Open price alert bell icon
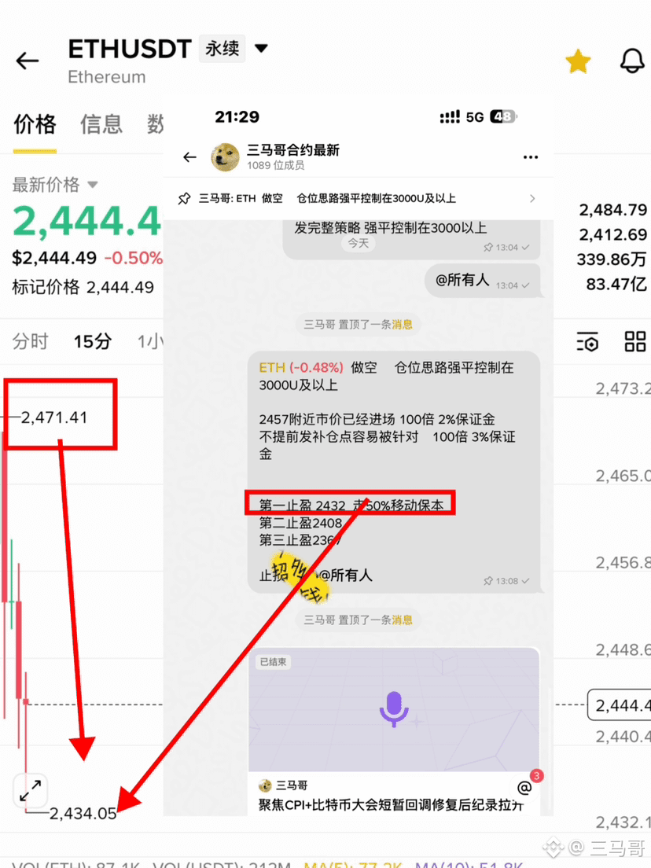 (x=631, y=61)
